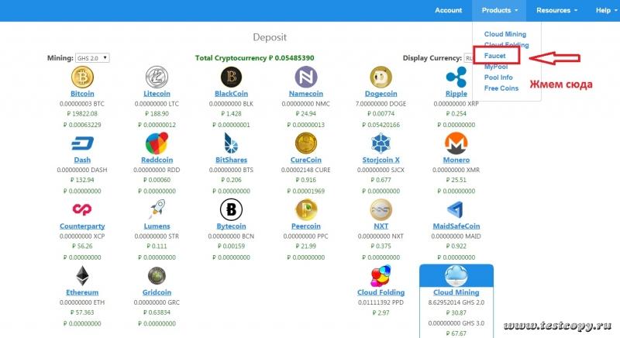Viewport: 620px width, 338px height.
Task: Click the NXT coin icon
Action: [x=381, y=209]
